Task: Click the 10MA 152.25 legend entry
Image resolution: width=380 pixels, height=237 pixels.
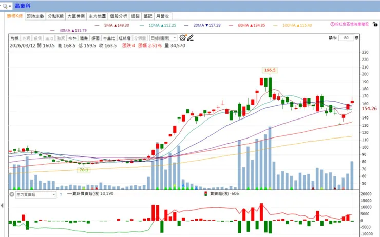Action: (158, 25)
